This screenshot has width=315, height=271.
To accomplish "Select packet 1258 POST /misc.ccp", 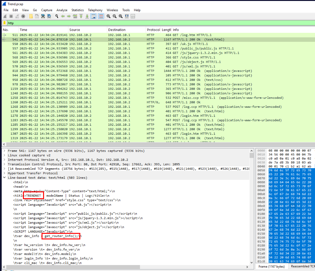I will 158,98.
